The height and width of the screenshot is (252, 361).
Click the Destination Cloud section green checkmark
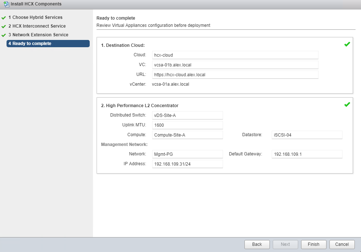[x=347, y=44]
